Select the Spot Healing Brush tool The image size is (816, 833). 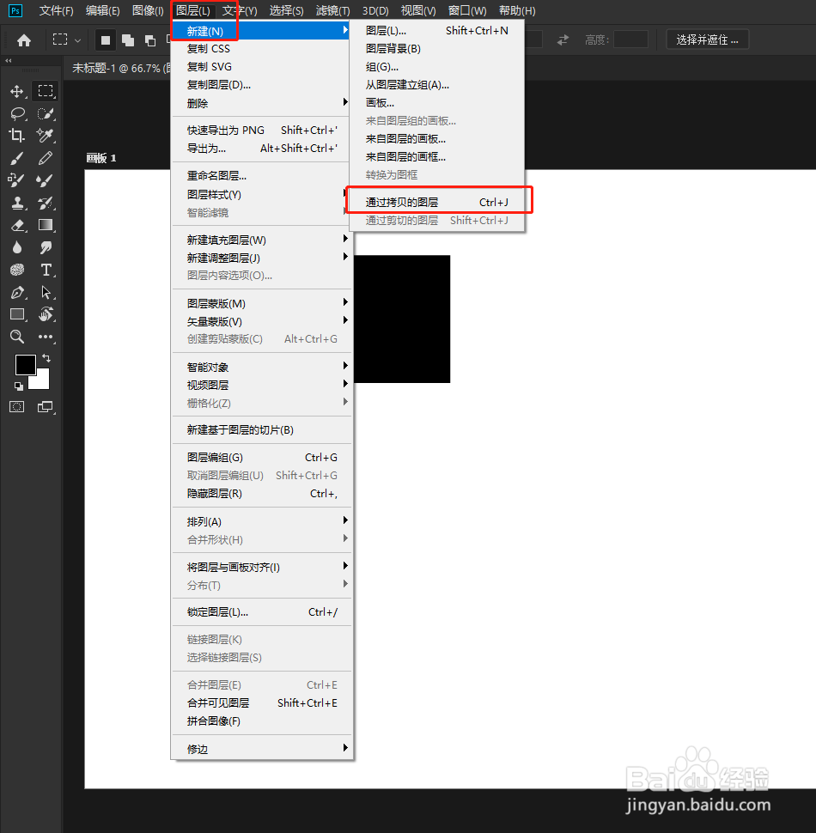coord(16,180)
